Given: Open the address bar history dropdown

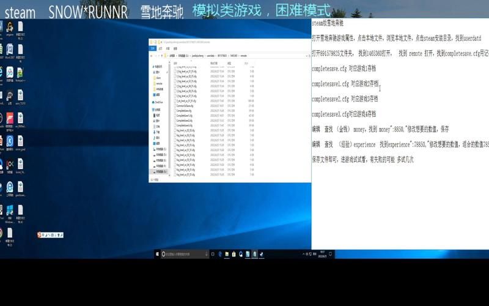Looking at the screenshot, I should 306,56.
